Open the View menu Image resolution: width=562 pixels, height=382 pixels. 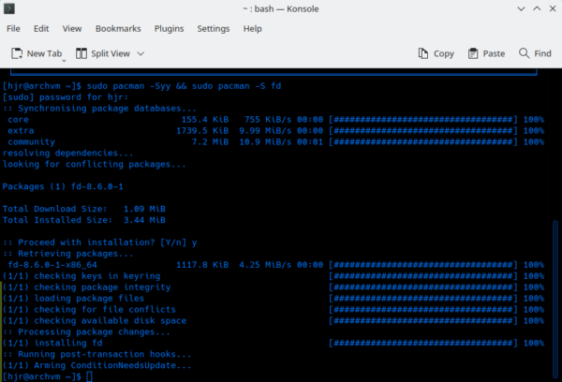tap(72, 29)
